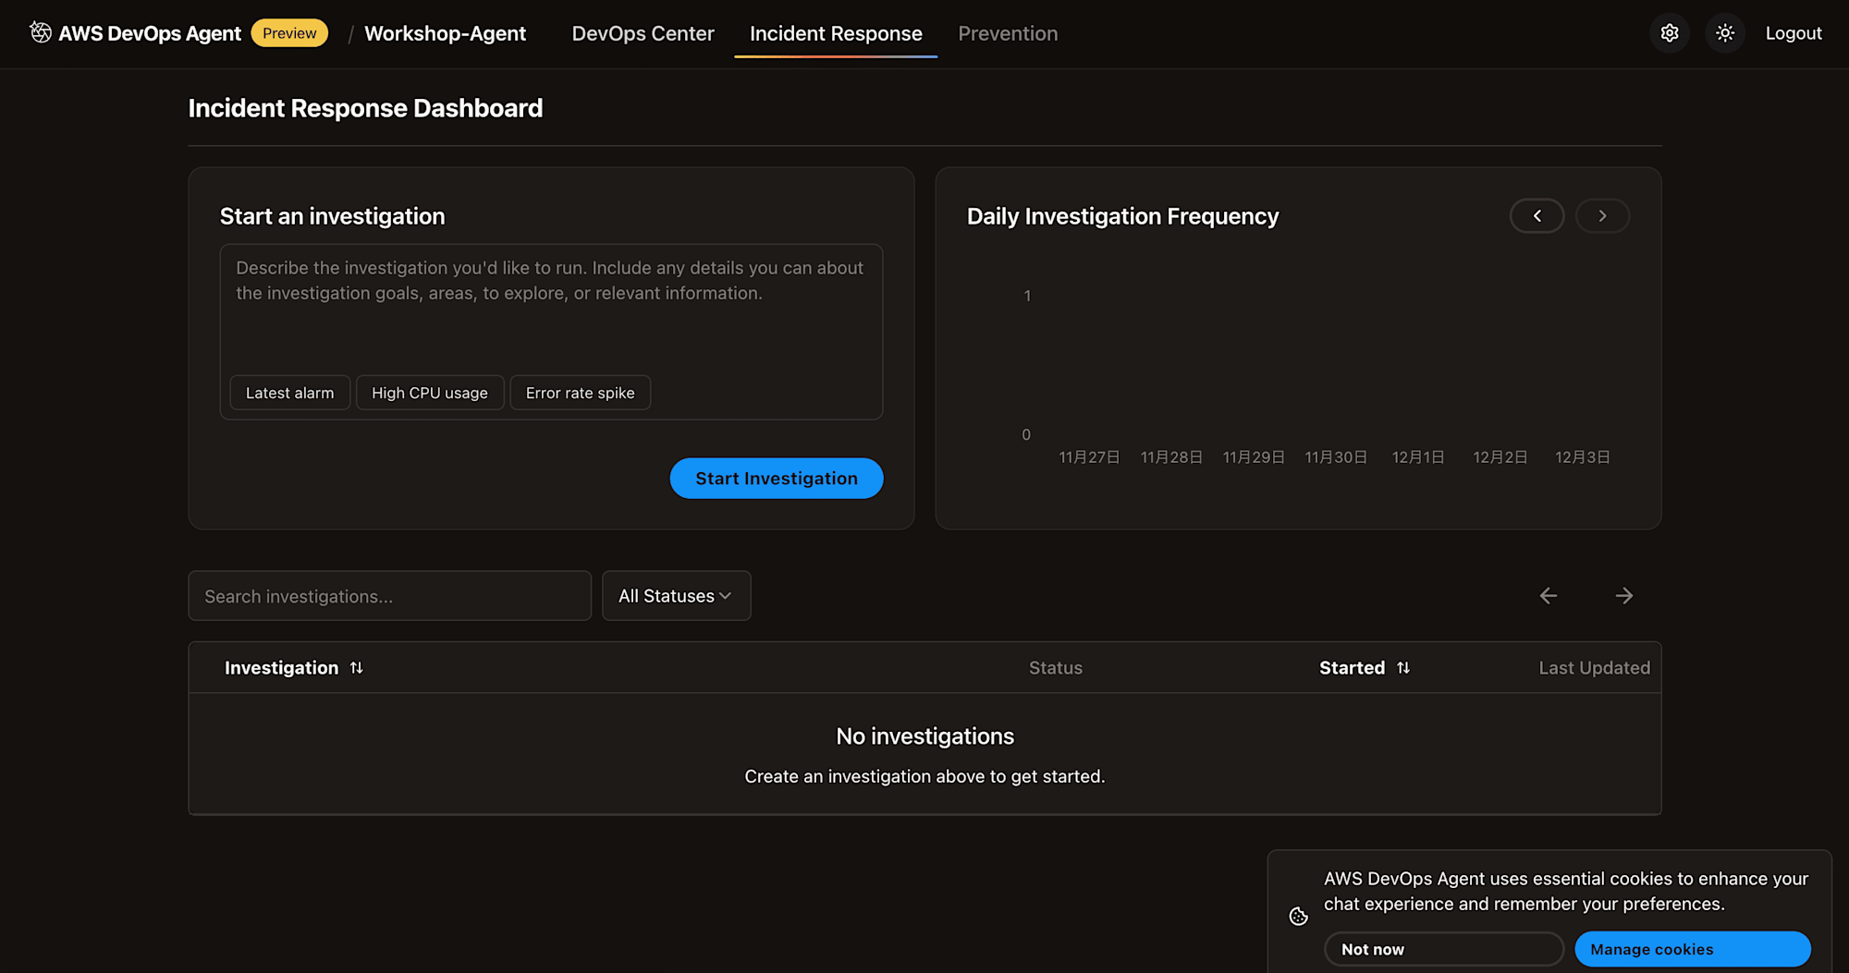The width and height of the screenshot is (1849, 973).
Task: Choose the High CPU usage suggestion
Action: point(430,393)
